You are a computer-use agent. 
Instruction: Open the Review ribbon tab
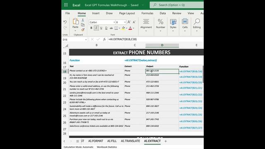[177, 13]
